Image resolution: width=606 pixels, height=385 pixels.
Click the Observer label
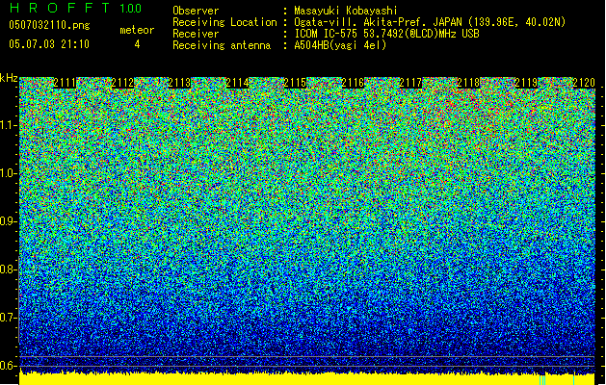[196, 11]
